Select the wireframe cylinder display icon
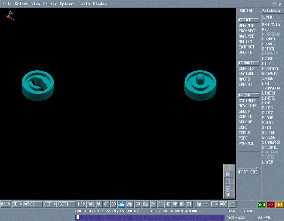Screen dimensions: 284x221 click(x=228, y=174)
